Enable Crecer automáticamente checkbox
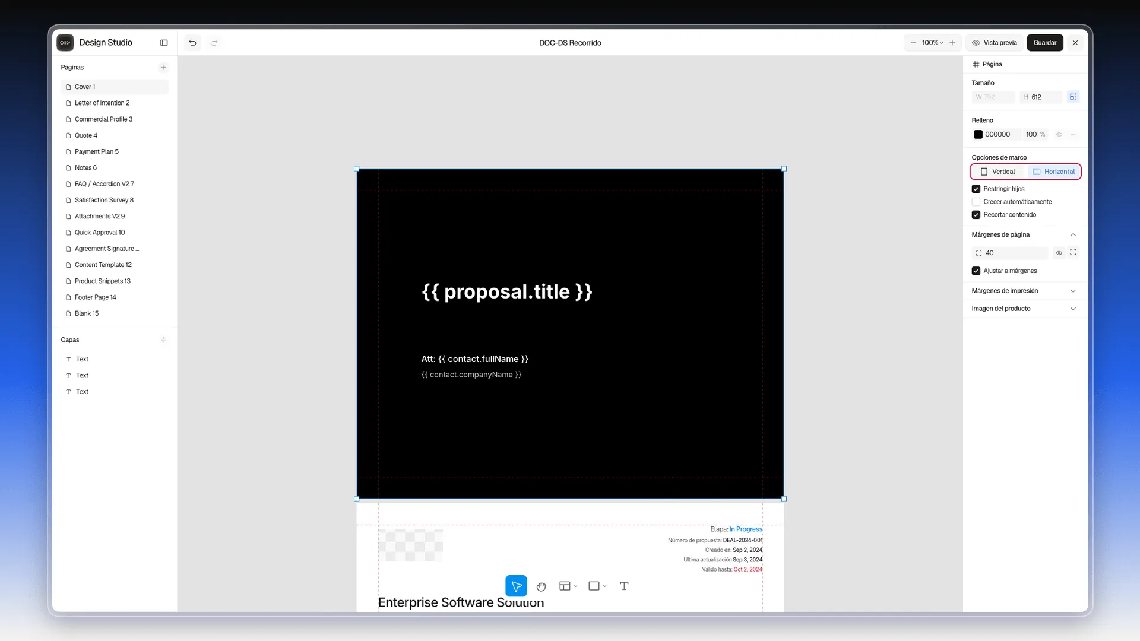 tap(976, 202)
